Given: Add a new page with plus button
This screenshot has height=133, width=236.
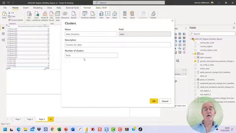Looking at the screenshot, I should [x=51, y=119].
